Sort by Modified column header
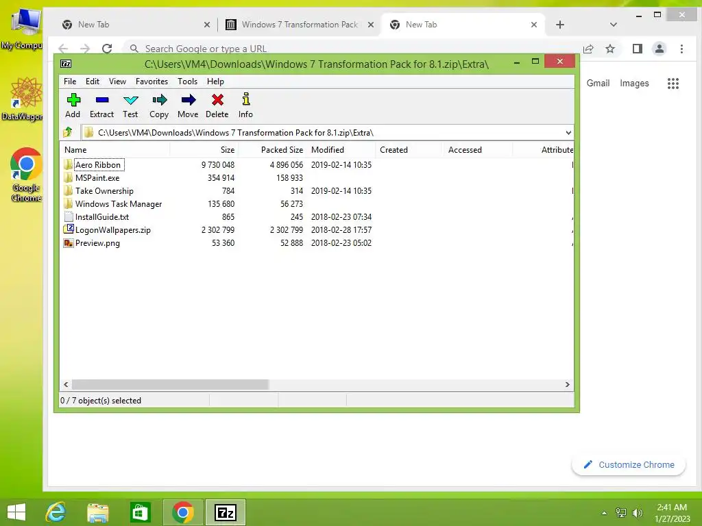Viewport: 702px width, 526px height. click(x=341, y=150)
